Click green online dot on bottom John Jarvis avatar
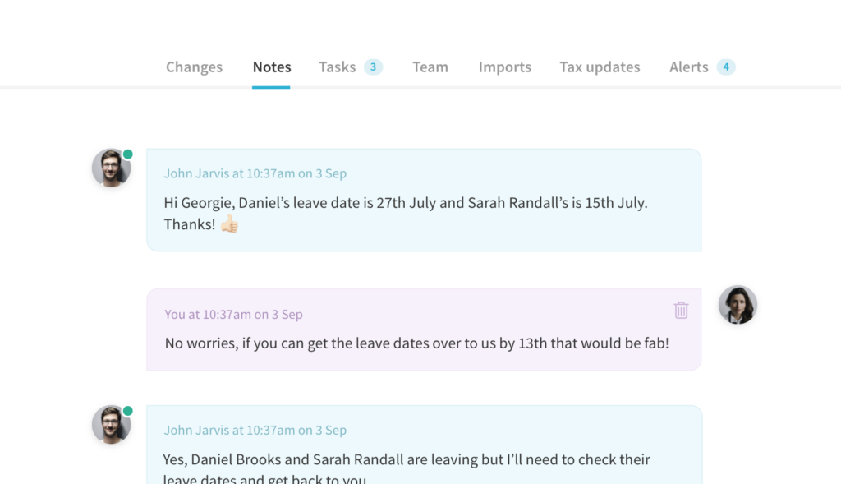This screenshot has width=841, height=484. coord(128,411)
